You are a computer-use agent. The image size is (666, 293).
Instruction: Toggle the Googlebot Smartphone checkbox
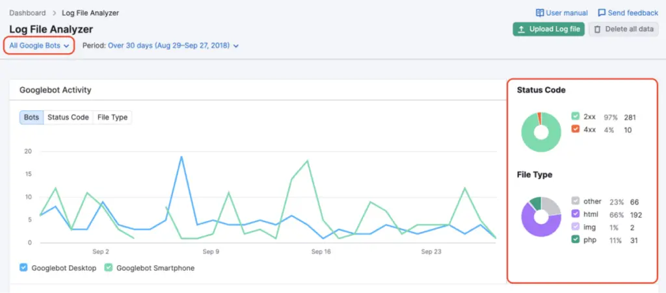click(x=109, y=267)
